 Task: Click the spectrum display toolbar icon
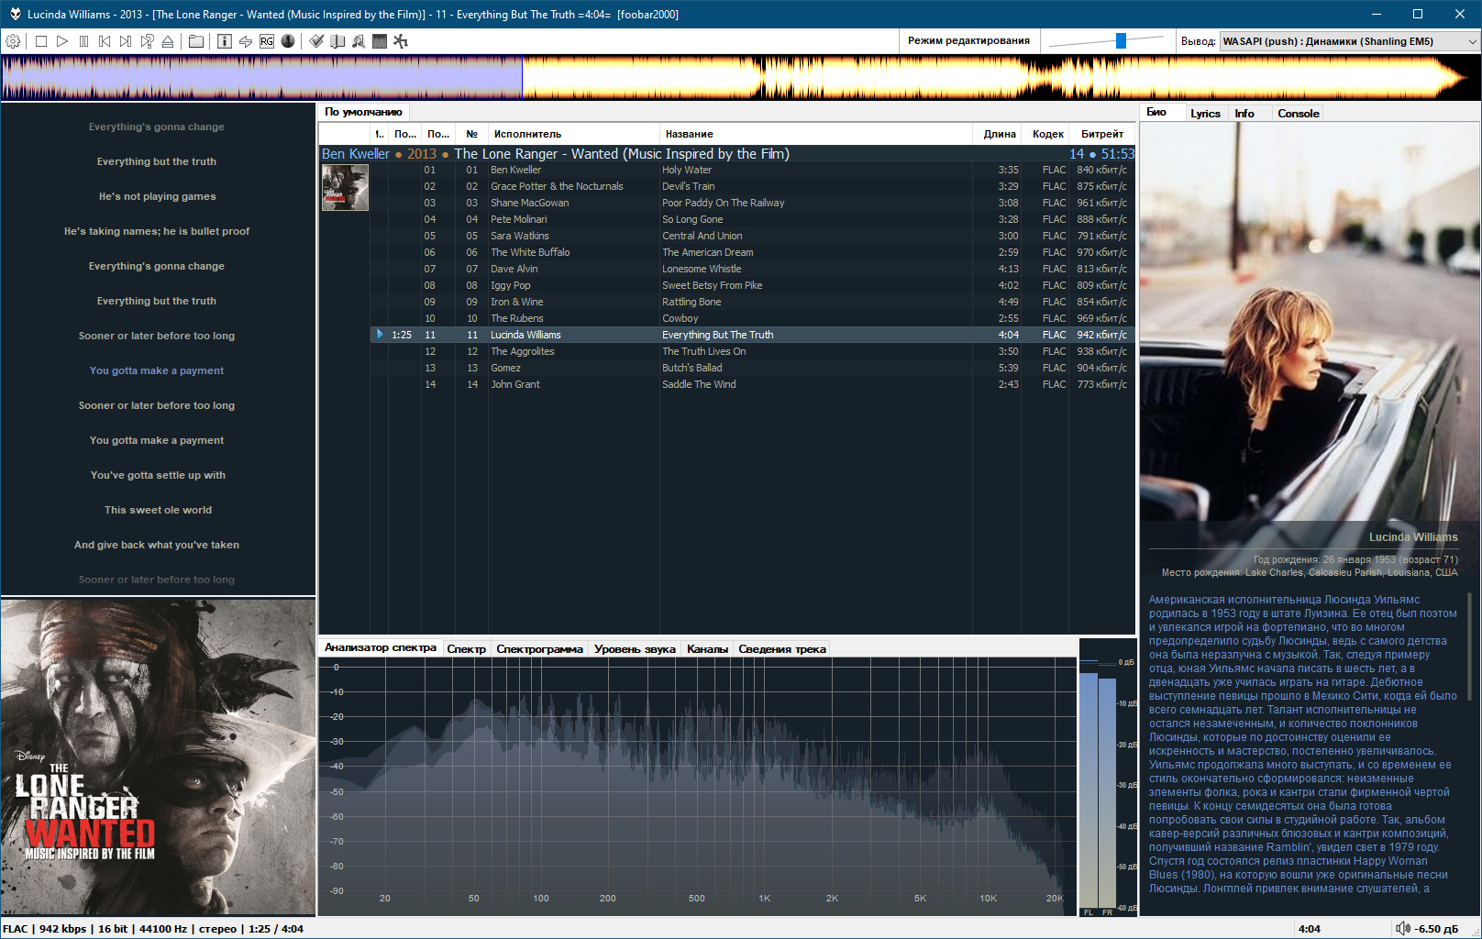(381, 40)
